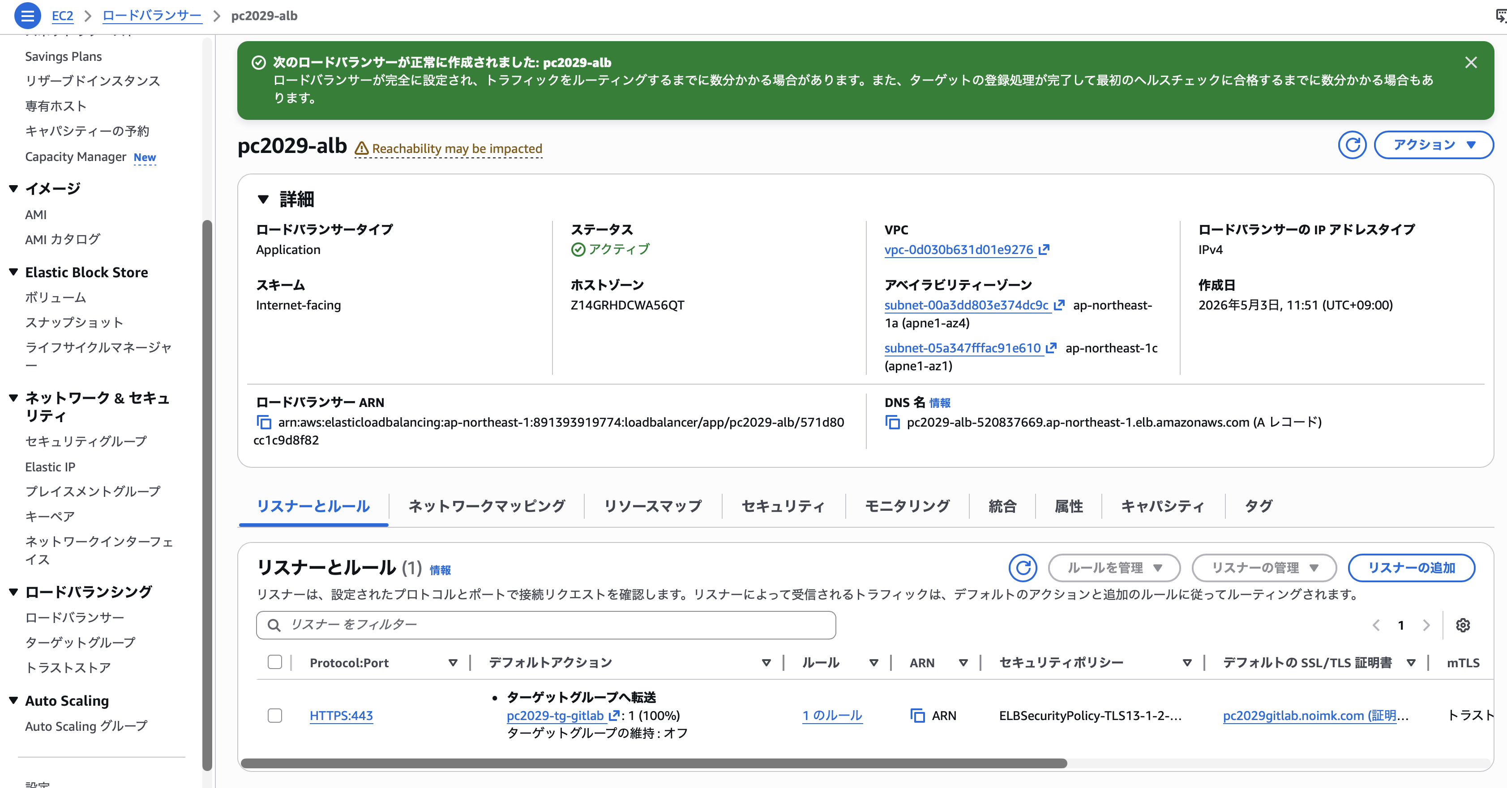Screen dimensions: 1507x788
Task: Switch to 統合 tab
Action: coord(1002,506)
